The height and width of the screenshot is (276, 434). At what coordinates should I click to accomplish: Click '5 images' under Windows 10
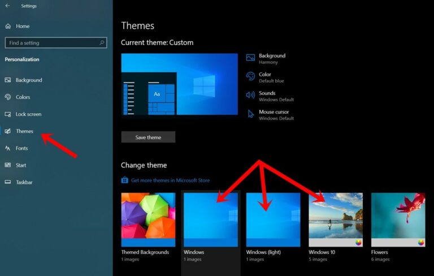click(x=318, y=260)
